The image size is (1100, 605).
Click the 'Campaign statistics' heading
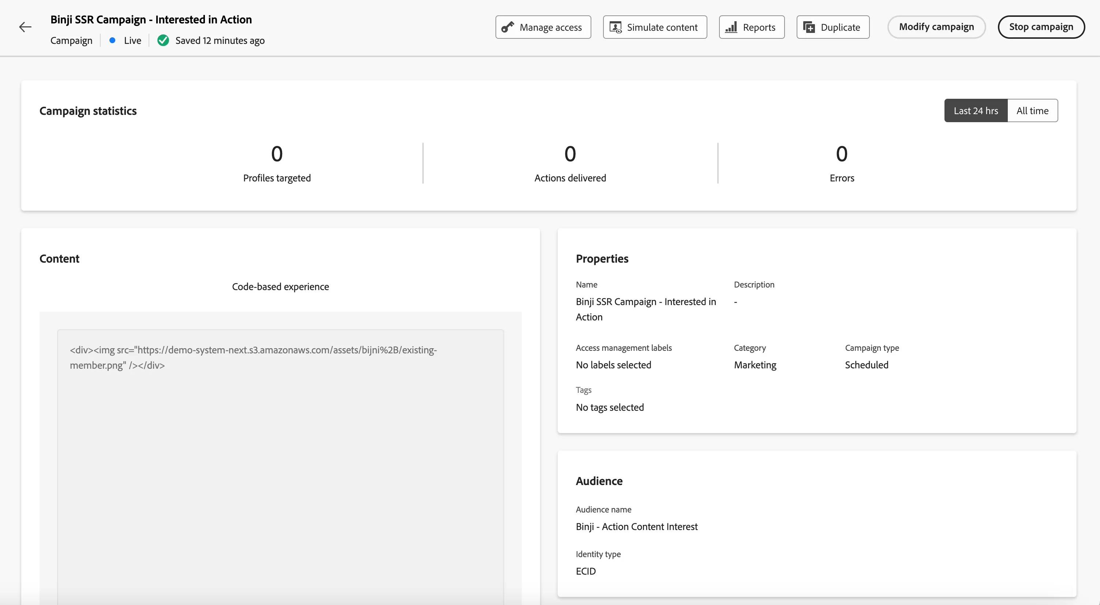88,111
